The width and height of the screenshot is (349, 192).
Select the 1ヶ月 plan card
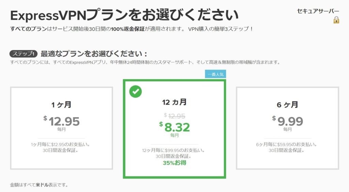(61, 128)
